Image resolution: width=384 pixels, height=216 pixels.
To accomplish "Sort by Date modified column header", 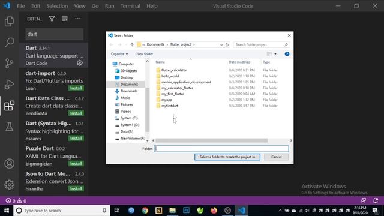I will tap(239, 62).
